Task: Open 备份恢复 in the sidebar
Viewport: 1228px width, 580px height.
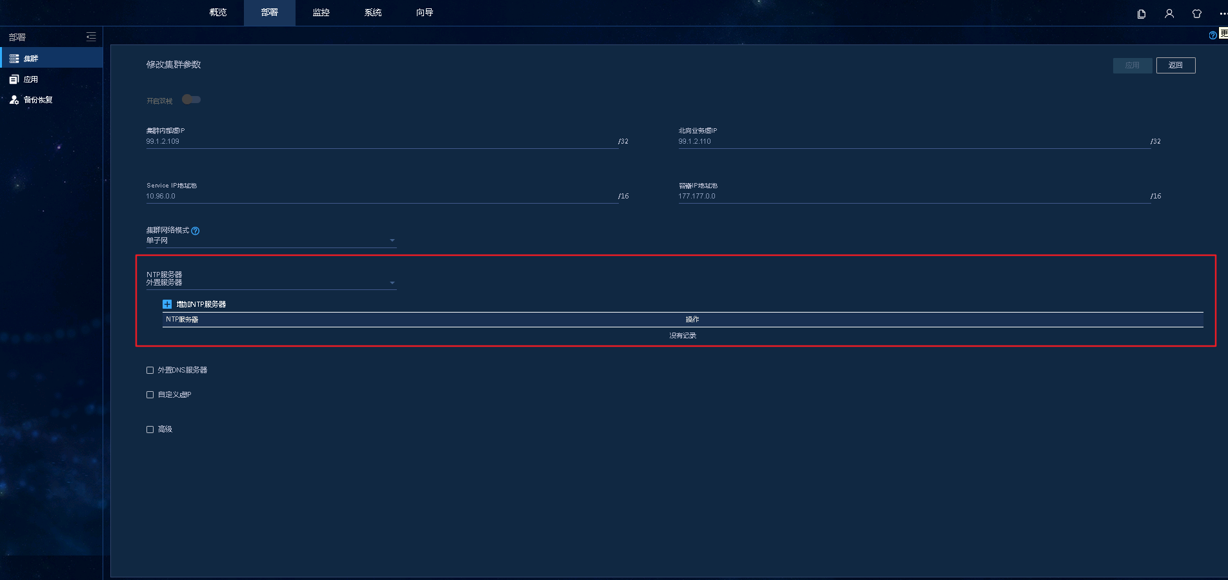Action: coord(52,100)
